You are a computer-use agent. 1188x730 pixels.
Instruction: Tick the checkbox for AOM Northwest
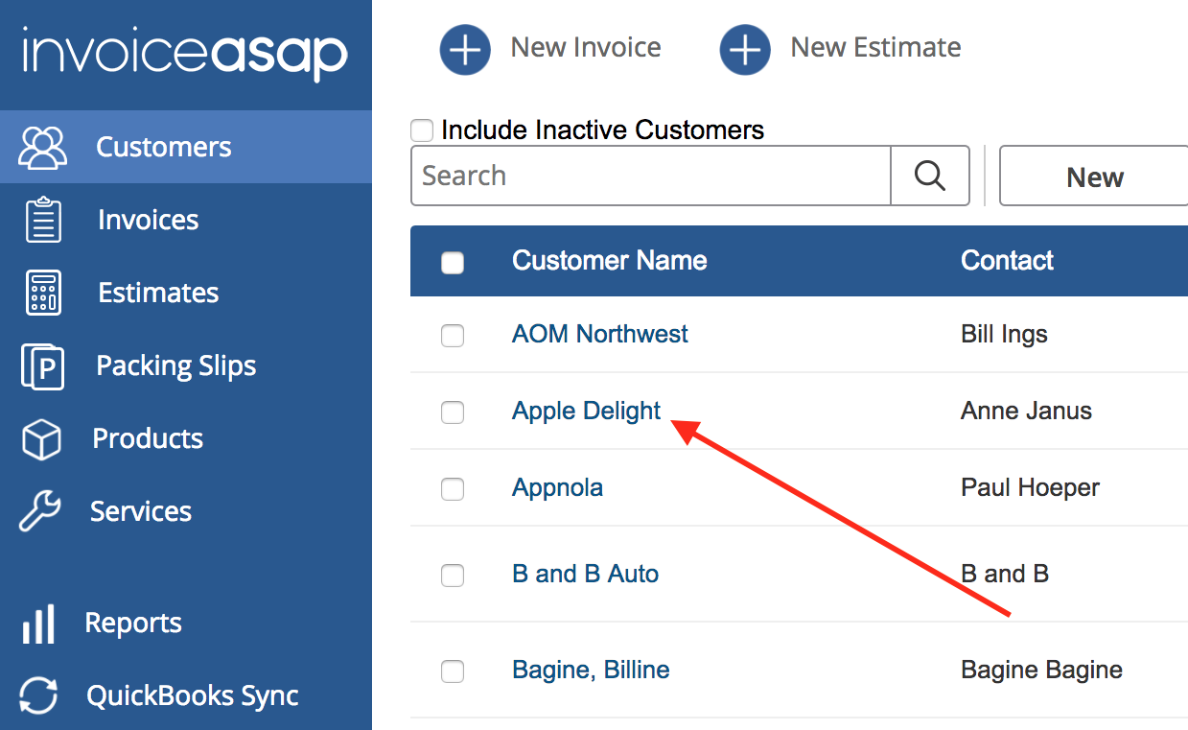[x=453, y=335]
